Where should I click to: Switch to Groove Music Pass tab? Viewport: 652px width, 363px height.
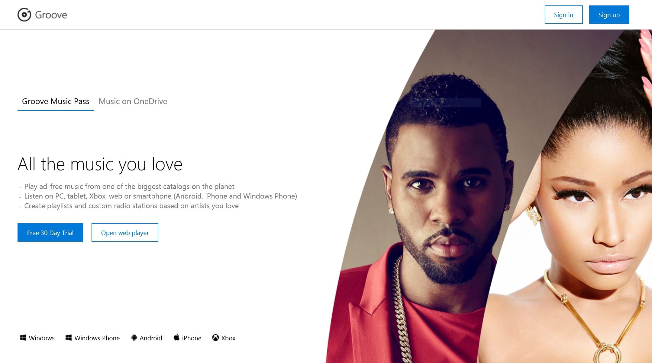(56, 101)
